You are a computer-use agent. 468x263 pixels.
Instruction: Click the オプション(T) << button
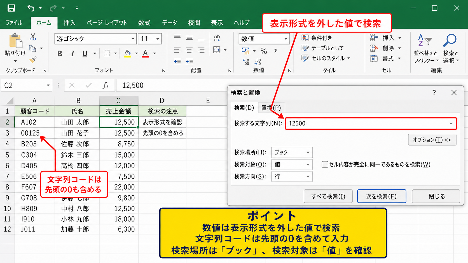[x=432, y=140]
